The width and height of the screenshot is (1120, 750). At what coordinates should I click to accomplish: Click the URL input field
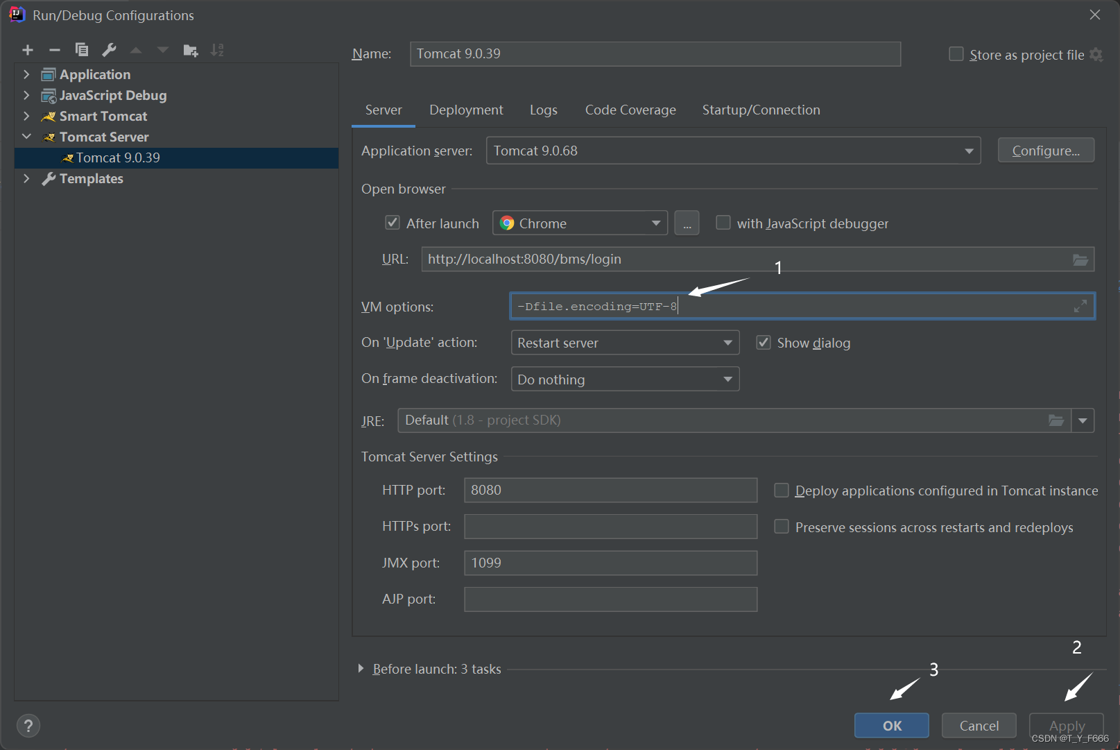coord(758,259)
